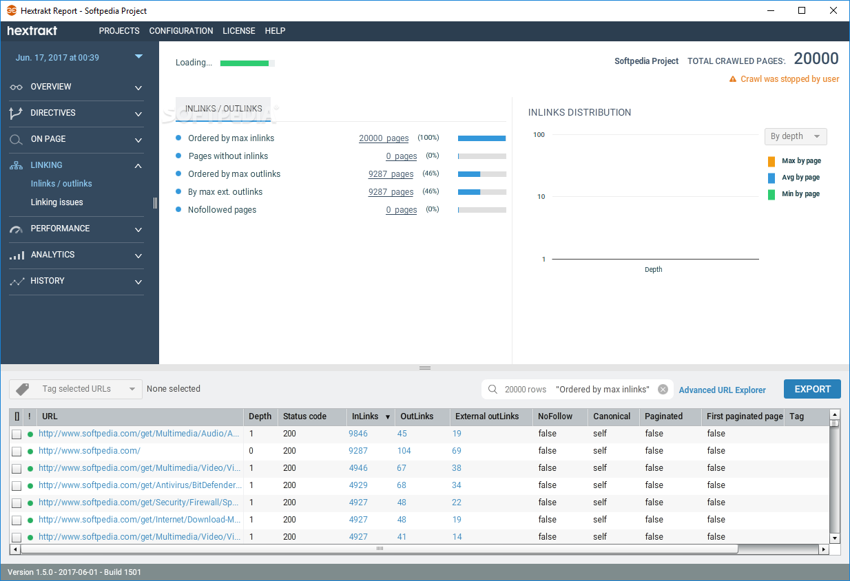This screenshot has width=850, height=581.
Task: Click the InLinks column sort arrow
Action: (x=388, y=417)
